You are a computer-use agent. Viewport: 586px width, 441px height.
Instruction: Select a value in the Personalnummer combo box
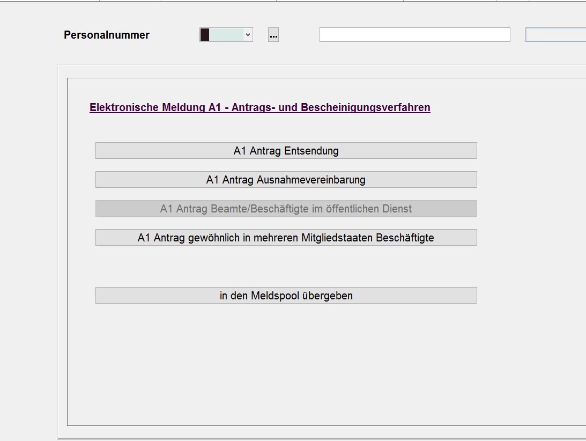click(225, 34)
